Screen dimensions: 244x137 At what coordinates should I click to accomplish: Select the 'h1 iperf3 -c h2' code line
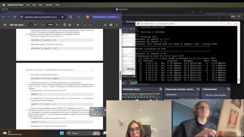click(62, 48)
